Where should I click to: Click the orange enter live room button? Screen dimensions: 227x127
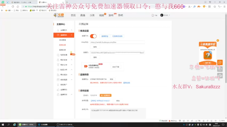[x=106, y=95]
